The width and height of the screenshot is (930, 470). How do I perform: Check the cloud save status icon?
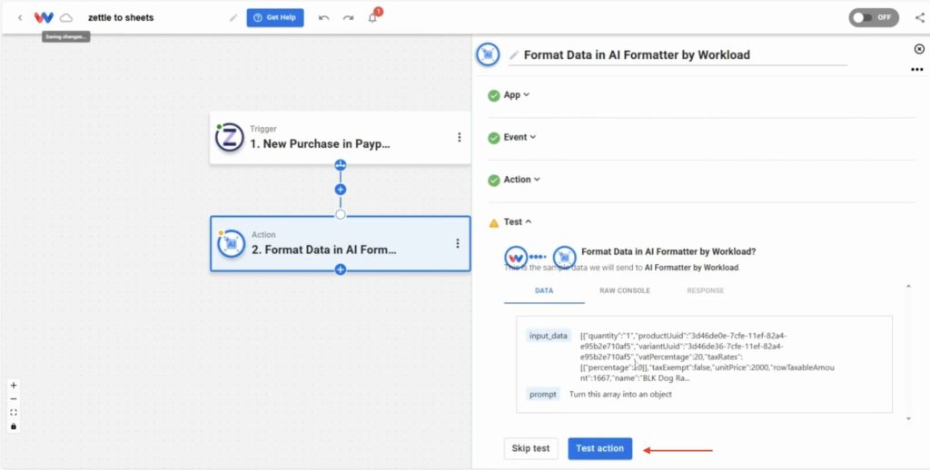click(65, 18)
